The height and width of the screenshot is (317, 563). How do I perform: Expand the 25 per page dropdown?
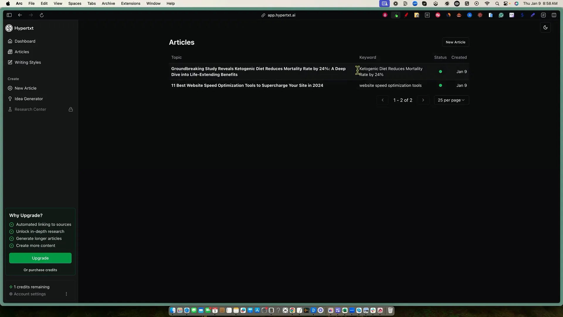click(x=451, y=100)
